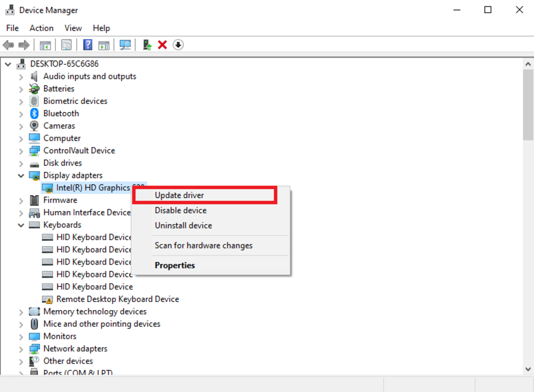
Task: Click Scan for hardware changes monitor icon
Action: coord(125,45)
